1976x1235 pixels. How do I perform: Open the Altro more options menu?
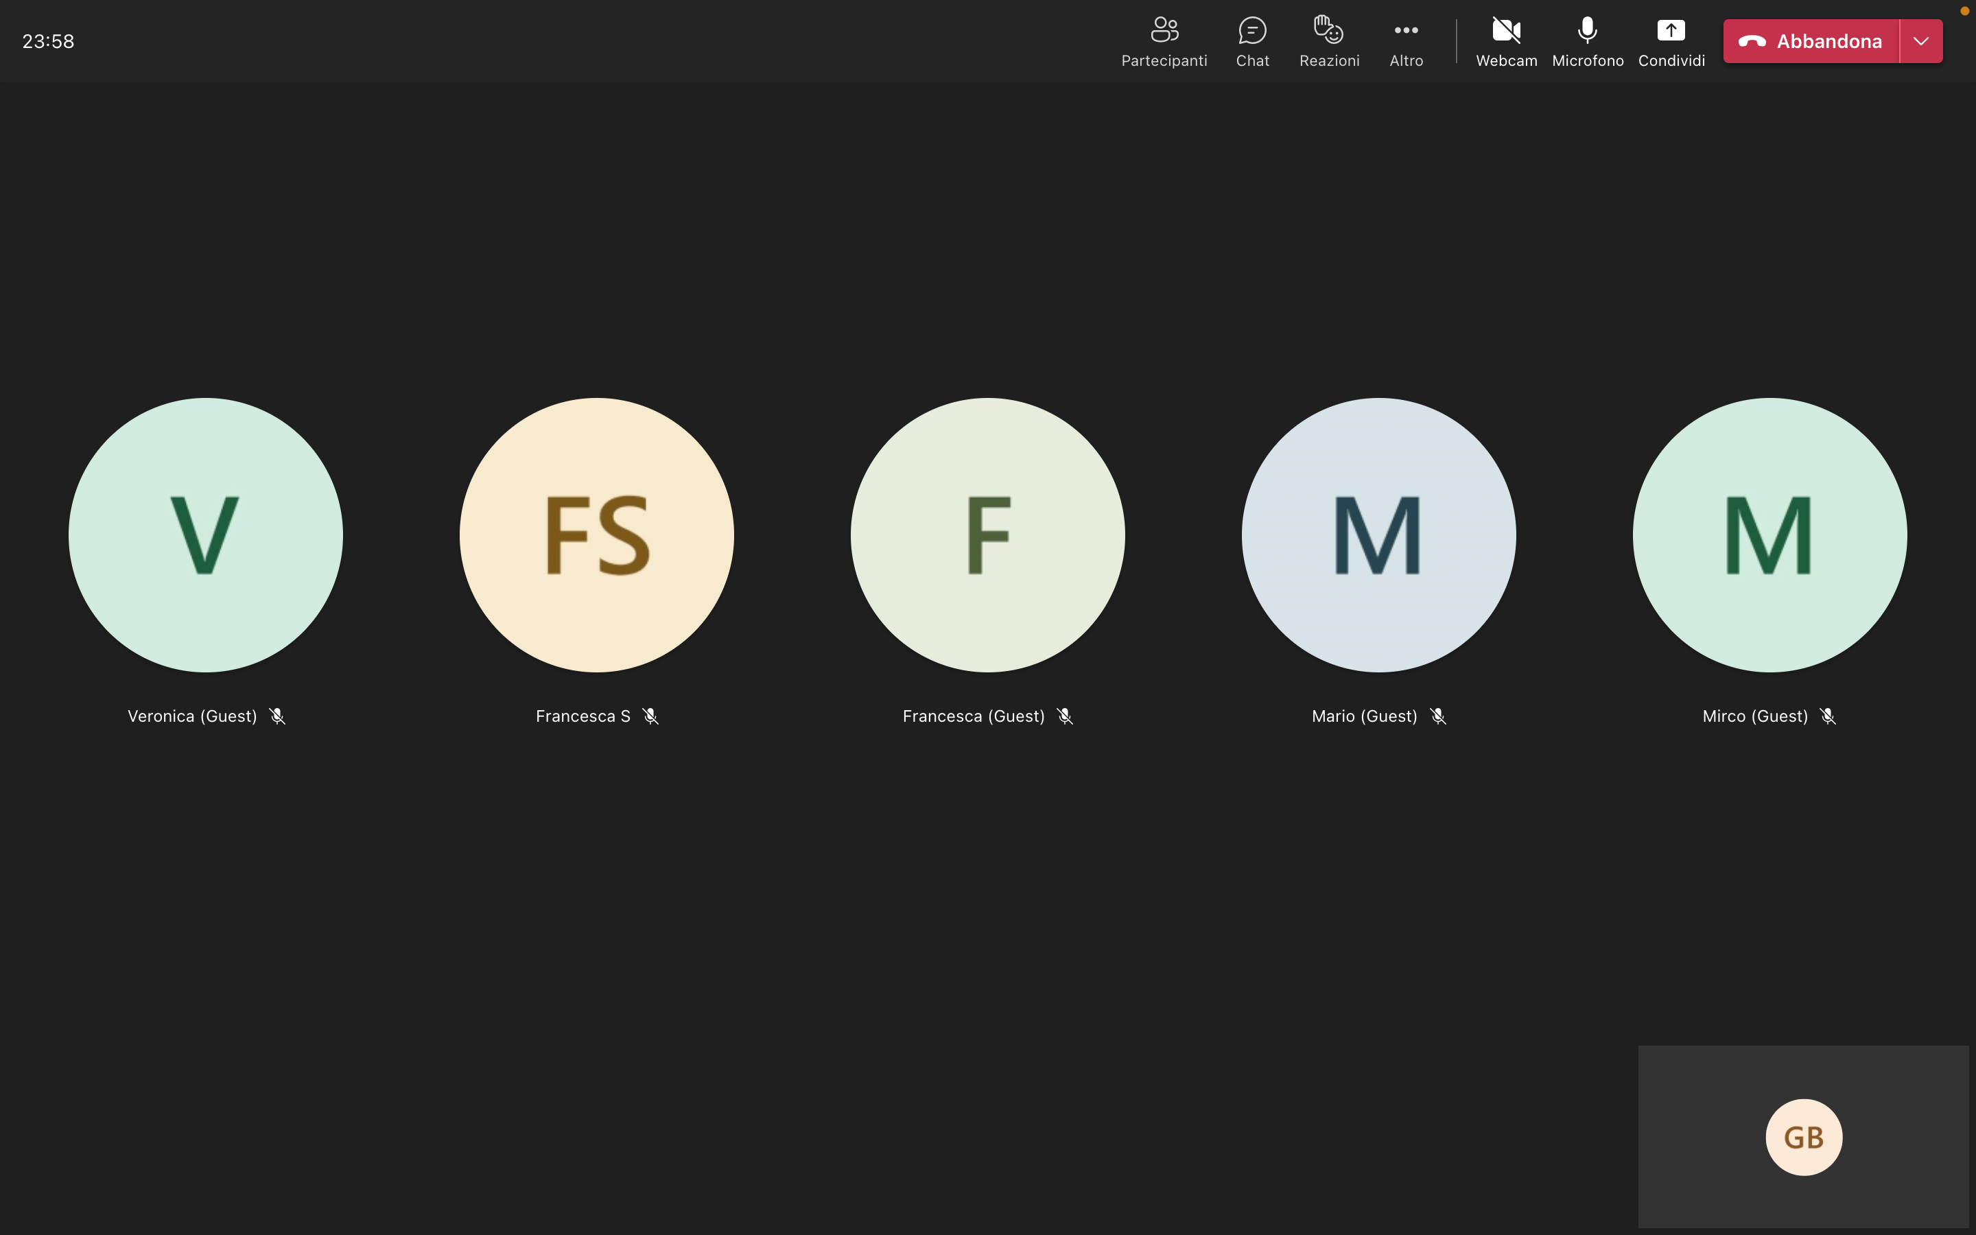pyautogui.click(x=1405, y=41)
